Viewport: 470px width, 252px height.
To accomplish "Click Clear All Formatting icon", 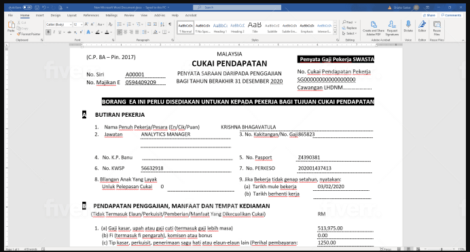I will (x=110, y=24).
